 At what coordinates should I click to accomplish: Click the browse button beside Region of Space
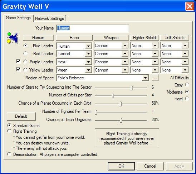pos(155,78)
